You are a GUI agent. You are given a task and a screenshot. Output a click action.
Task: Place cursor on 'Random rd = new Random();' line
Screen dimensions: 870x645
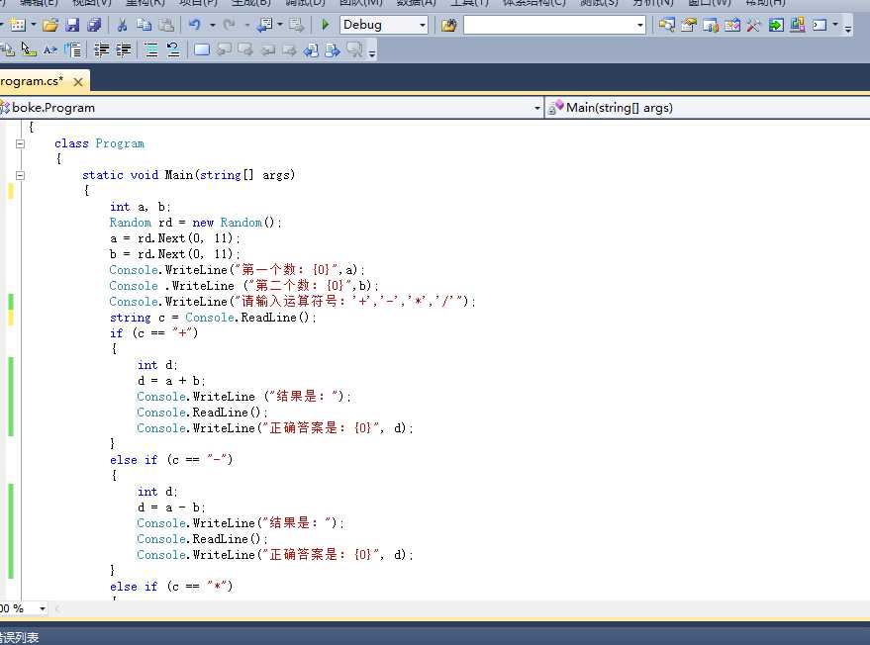click(195, 223)
